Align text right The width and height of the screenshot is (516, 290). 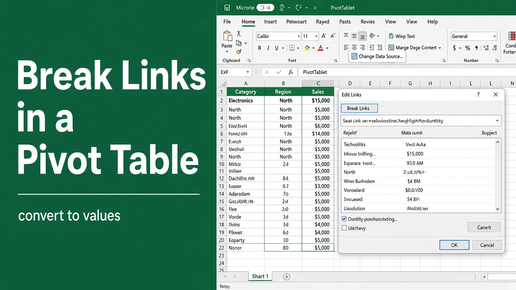363,48
